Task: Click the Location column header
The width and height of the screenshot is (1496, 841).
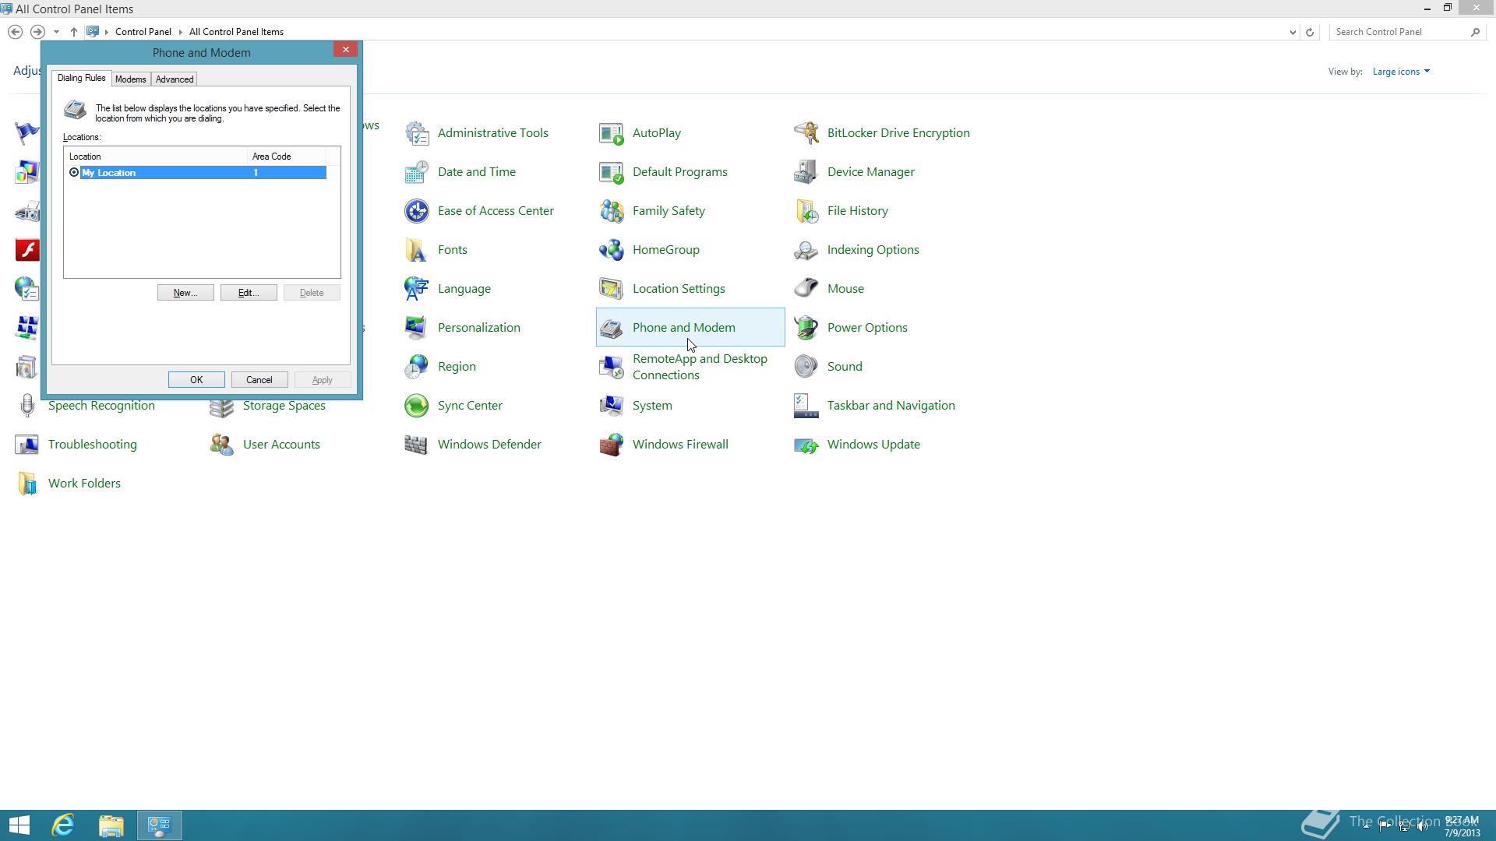Action: pyautogui.click(x=156, y=157)
